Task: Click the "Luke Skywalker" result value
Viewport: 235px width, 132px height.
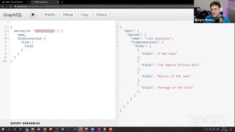Action: coord(158,38)
